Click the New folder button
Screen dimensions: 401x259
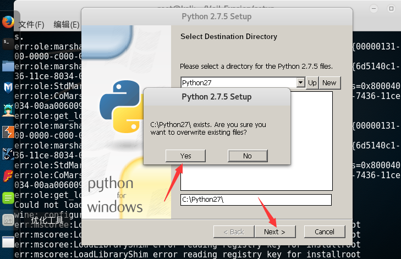[329, 83]
